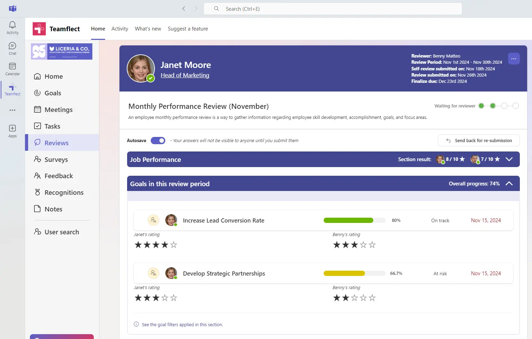
Task: Click Janet's fifth star for Lead Conversion
Action: (x=174, y=245)
